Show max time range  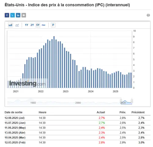click(x=43, y=25)
